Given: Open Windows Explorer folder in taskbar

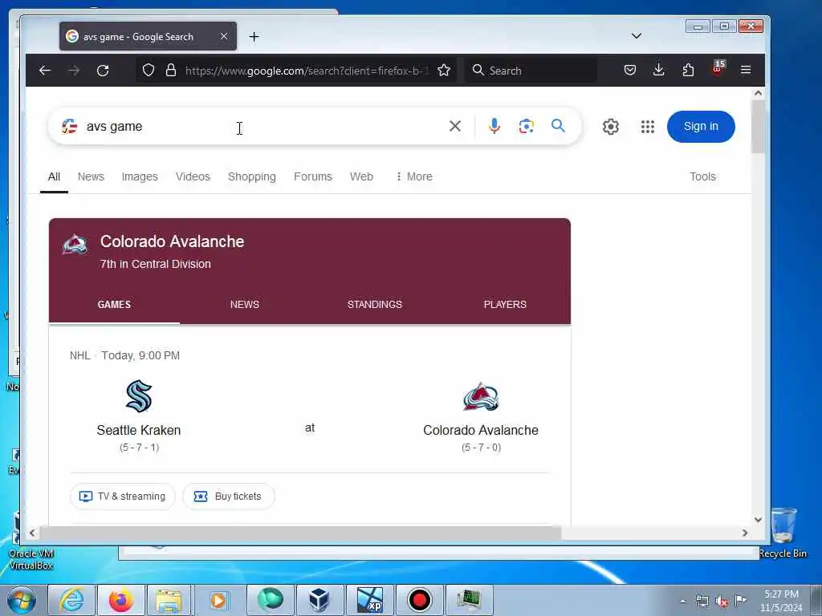Looking at the screenshot, I should tap(169, 600).
